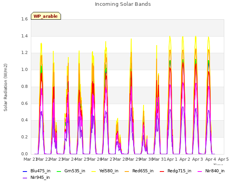Click the 1.6 y-axis tick label

[24, 19]
